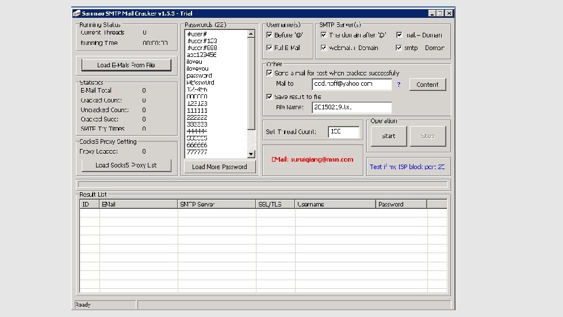Click the Password column header
563x317 pixels.
point(401,204)
